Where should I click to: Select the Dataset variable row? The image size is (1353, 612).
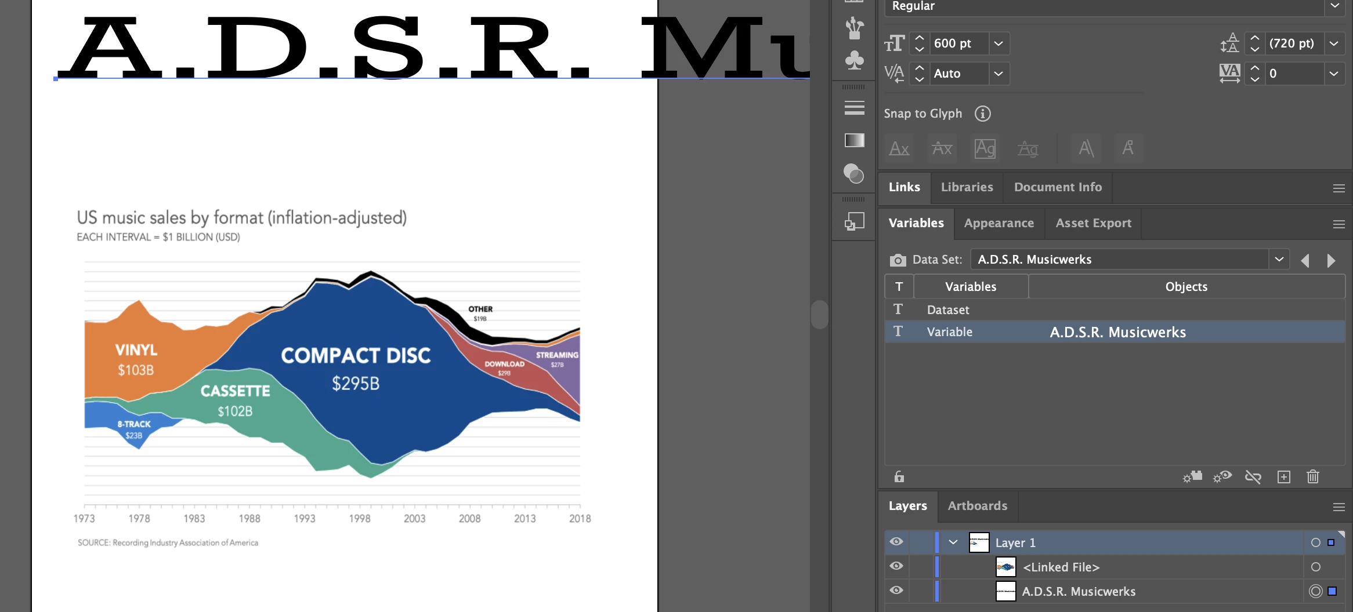[x=1115, y=310]
